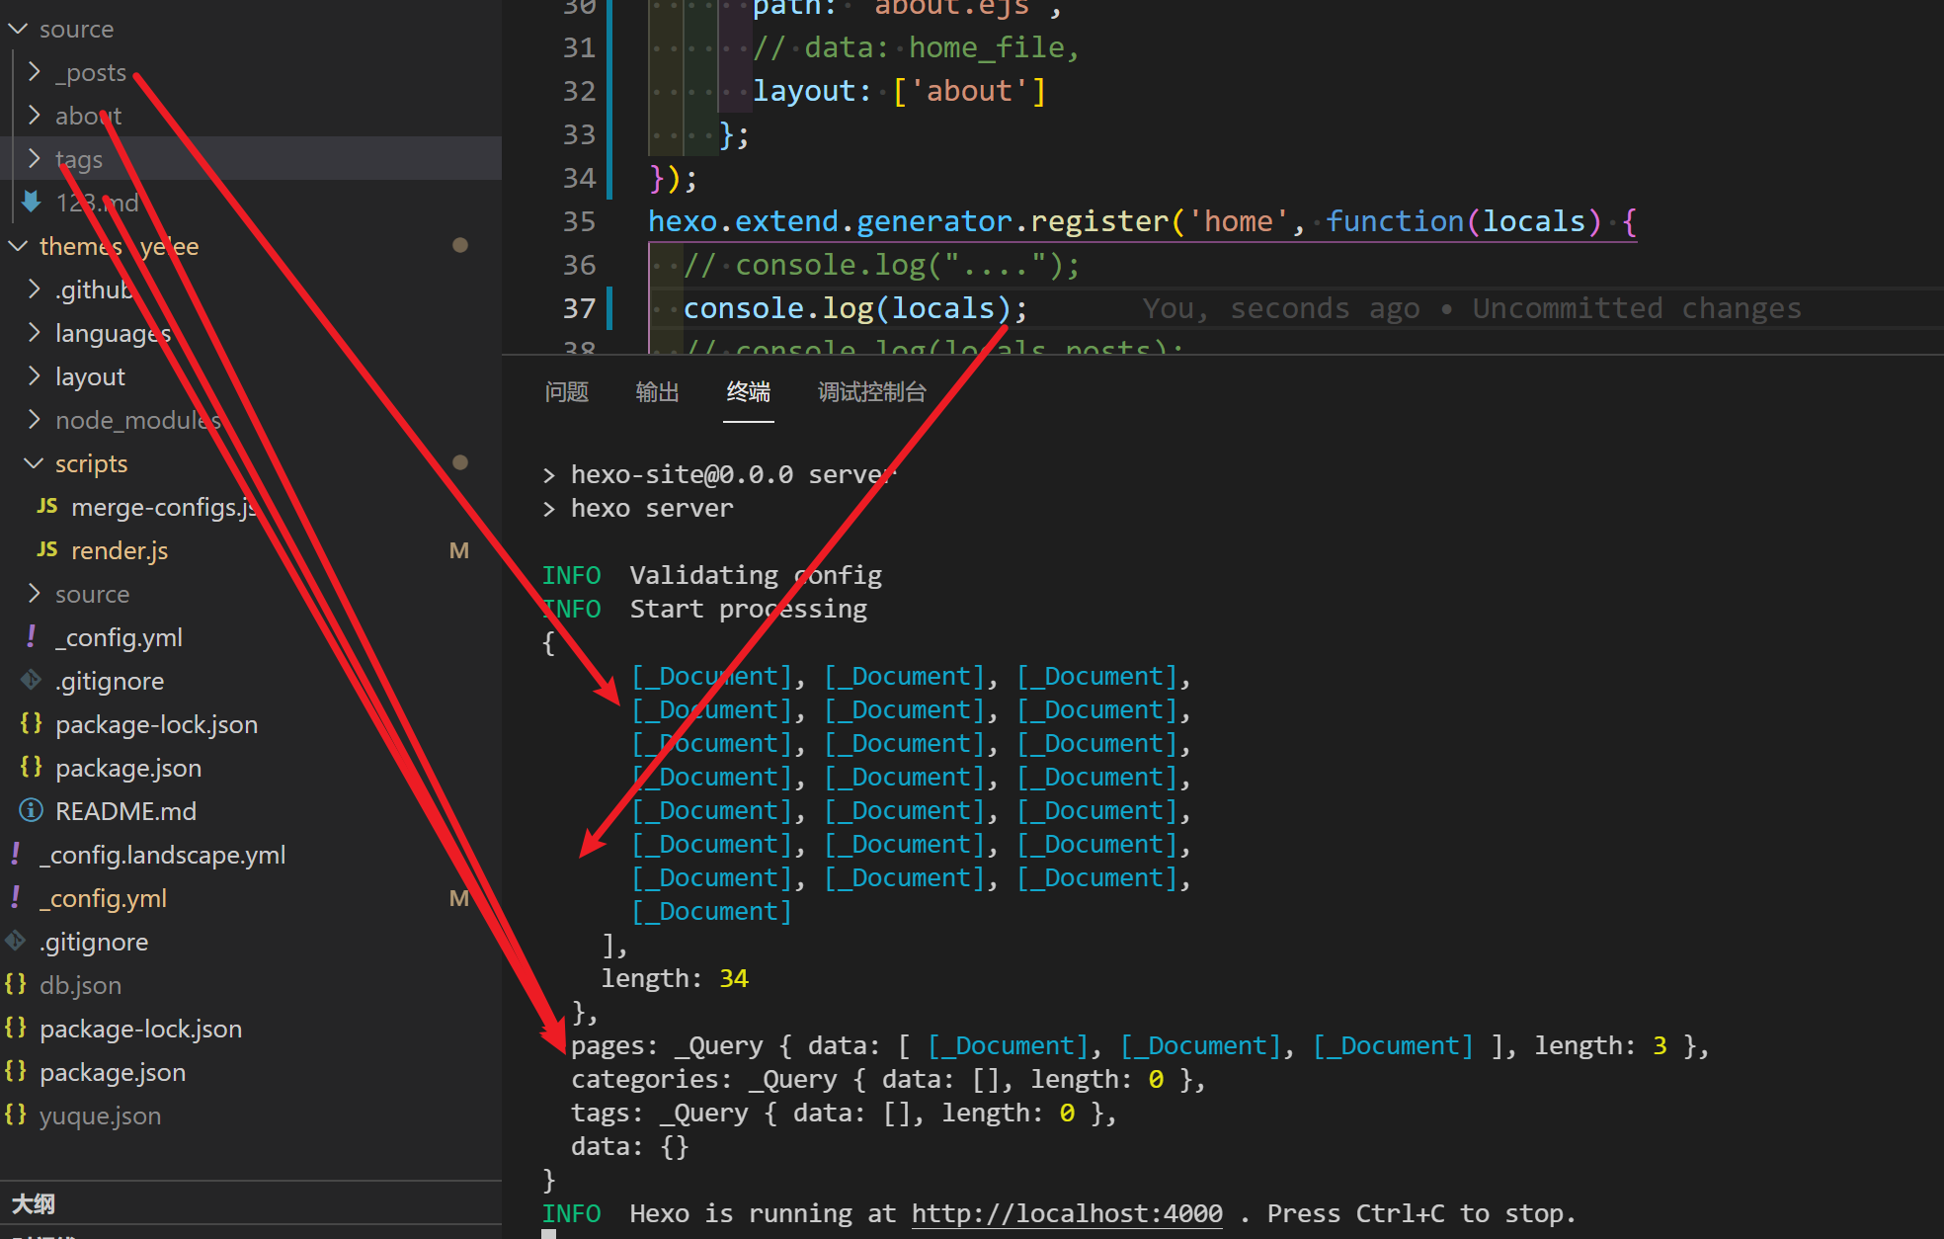Click the YAML icon of _config.landscape.yml
Screen dimensions: 1944x1239
[16, 855]
